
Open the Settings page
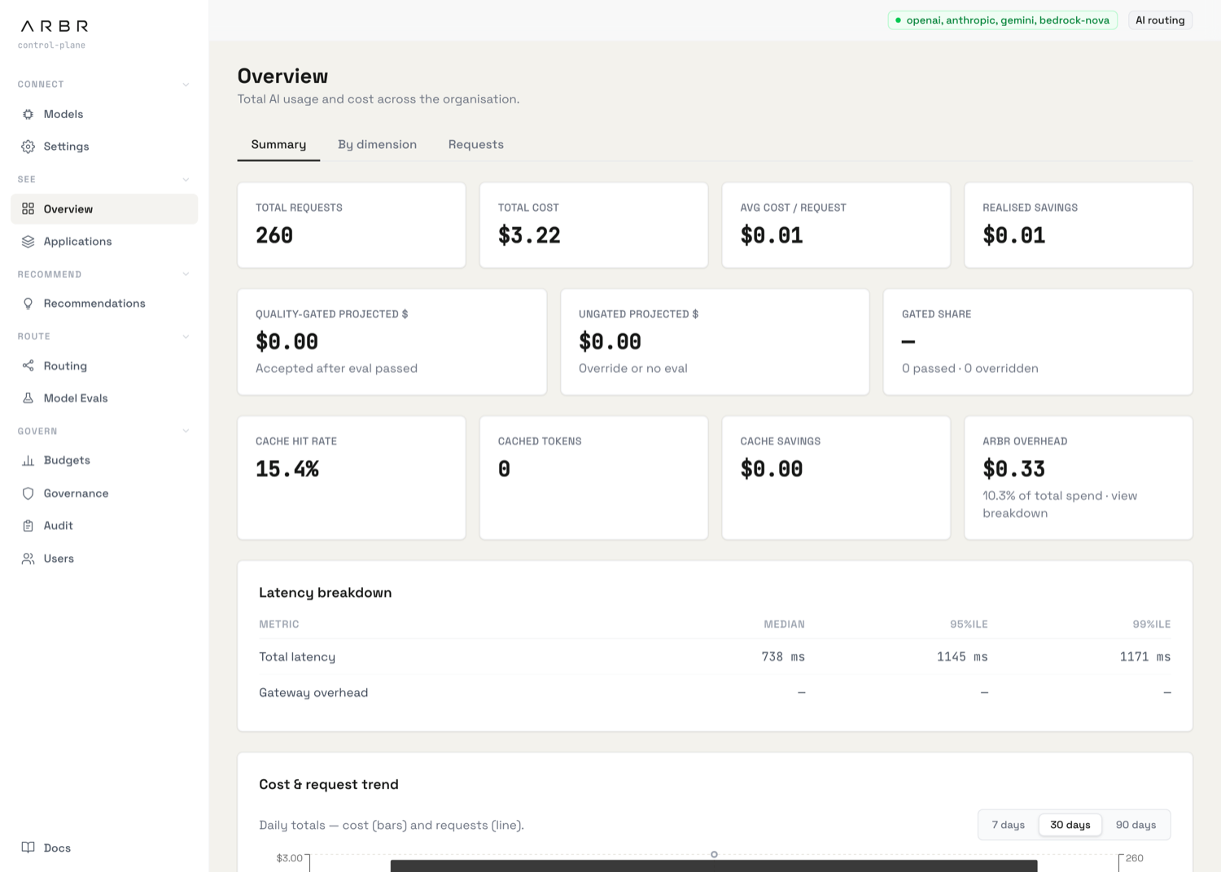click(x=104, y=147)
